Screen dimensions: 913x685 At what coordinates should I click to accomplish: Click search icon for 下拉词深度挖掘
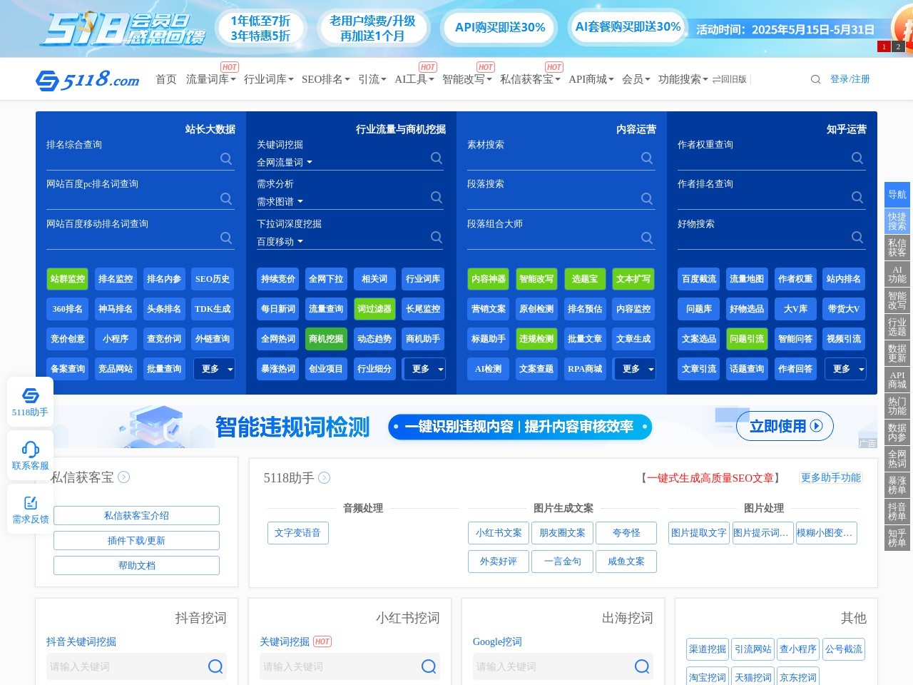pyautogui.click(x=437, y=237)
